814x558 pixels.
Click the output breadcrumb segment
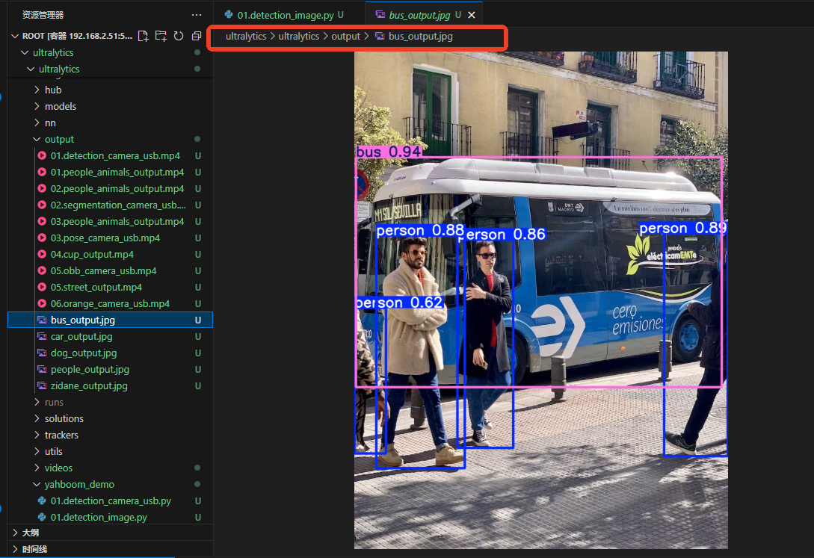tap(346, 37)
